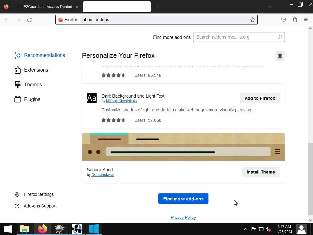The image size is (313, 235).
Task: Open the add-on tools gear menu
Action: 280,56
